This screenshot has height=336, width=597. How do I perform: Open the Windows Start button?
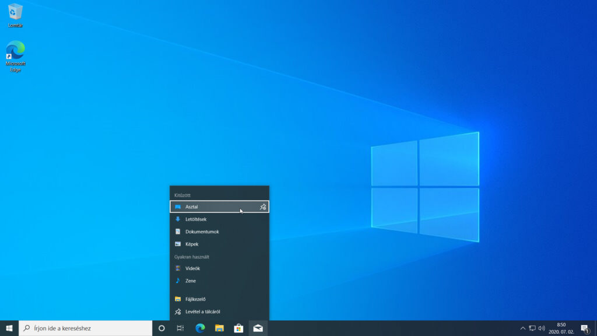(9, 328)
